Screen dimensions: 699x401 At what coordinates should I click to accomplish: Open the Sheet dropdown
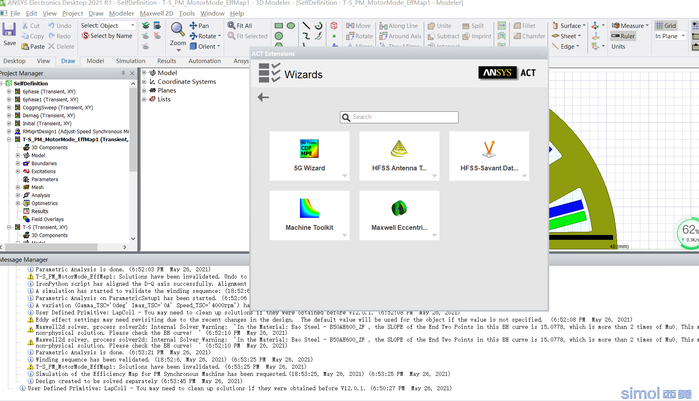[x=579, y=36]
